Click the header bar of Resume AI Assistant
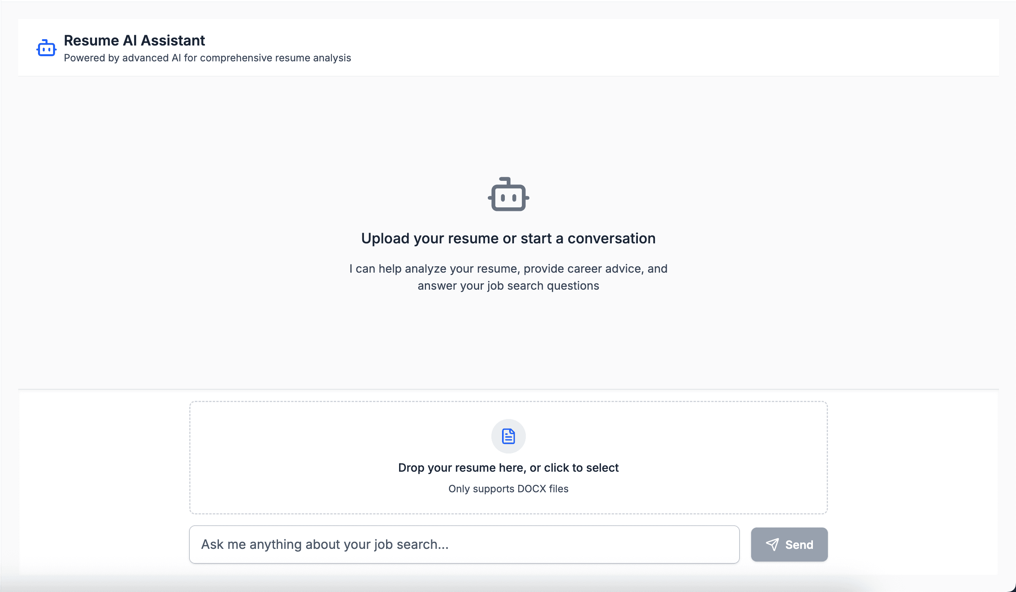Viewport: 1016px width, 592px height. [x=508, y=47]
